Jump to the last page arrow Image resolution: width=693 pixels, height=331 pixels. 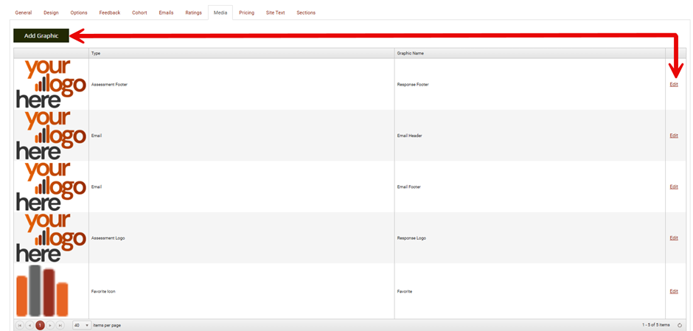pos(60,325)
